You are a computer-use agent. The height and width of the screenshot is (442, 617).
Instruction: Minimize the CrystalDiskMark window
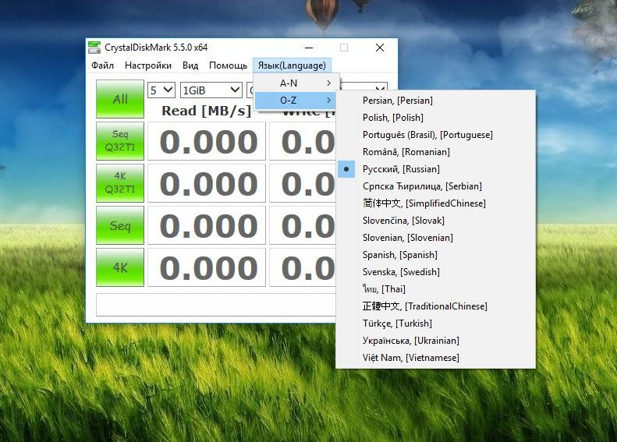[x=309, y=48]
